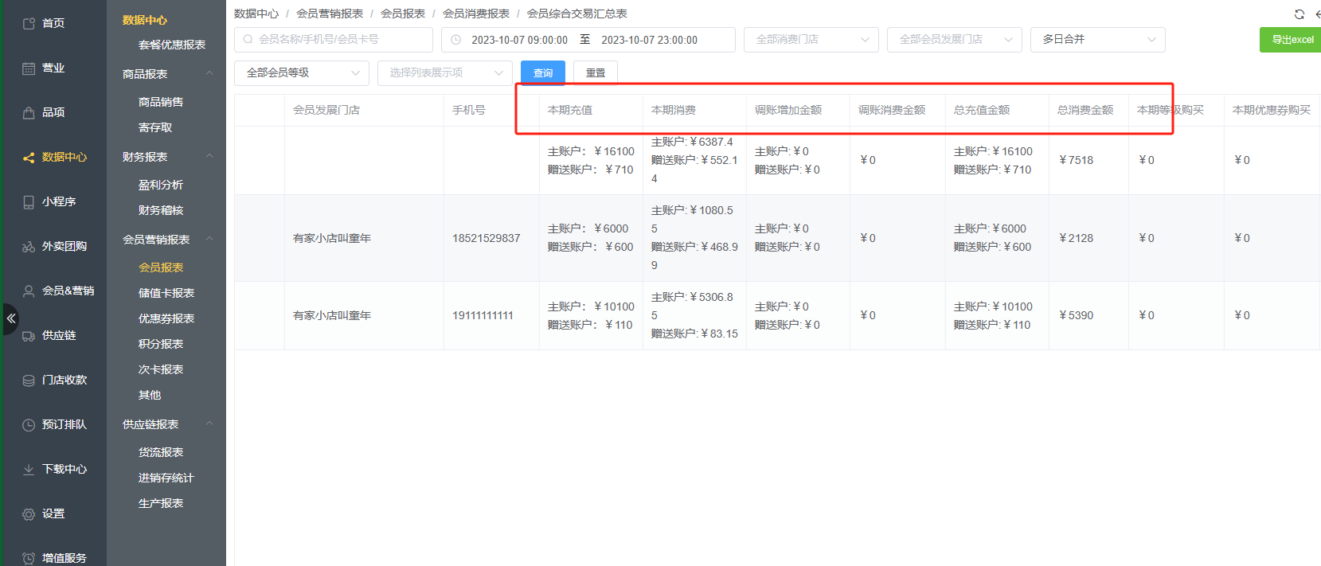
Task: Open 其他 under member reports
Action: coord(150,395)
